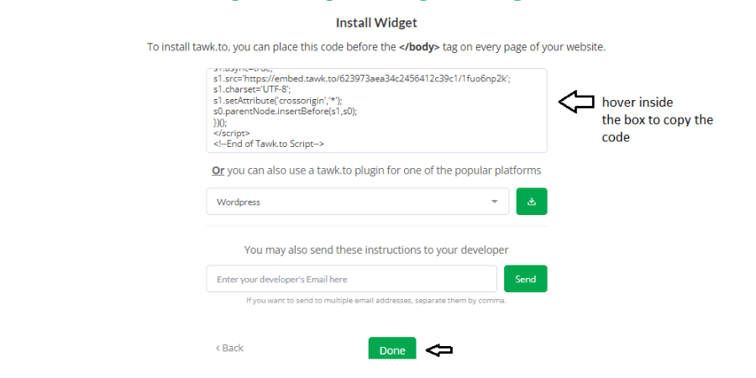Click the arrow pointing at the code box
This screenshot has width=756, height=378.
pyautogui.click(x=576, y=102)
